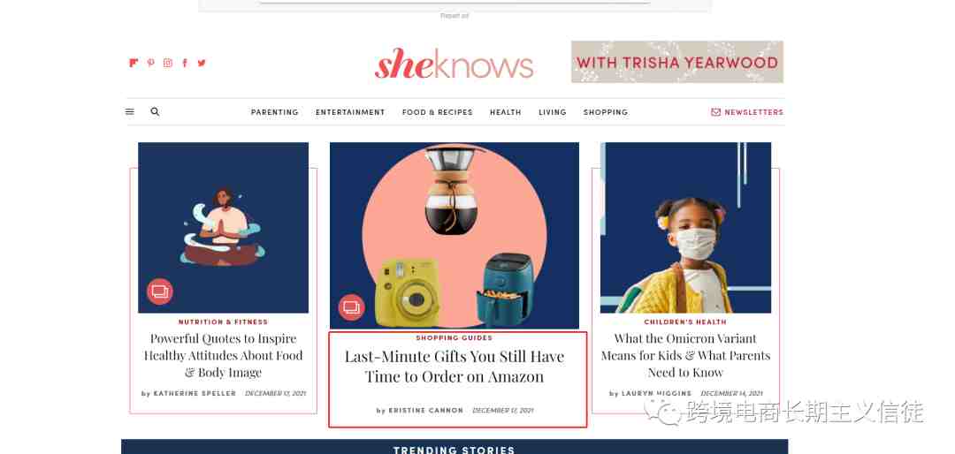The width and height of the screenshot is (955, 454).
Task: Open the masked girl article thumbnail
Action: (x=686, y=228)
